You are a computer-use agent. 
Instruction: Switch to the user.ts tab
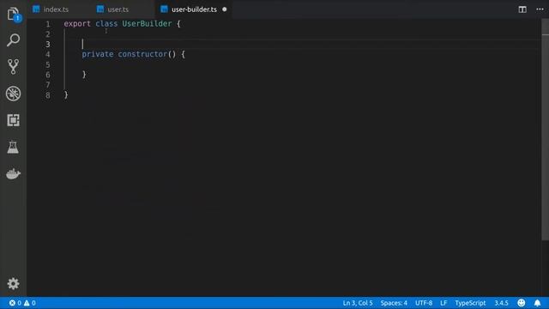coord(118,9)
